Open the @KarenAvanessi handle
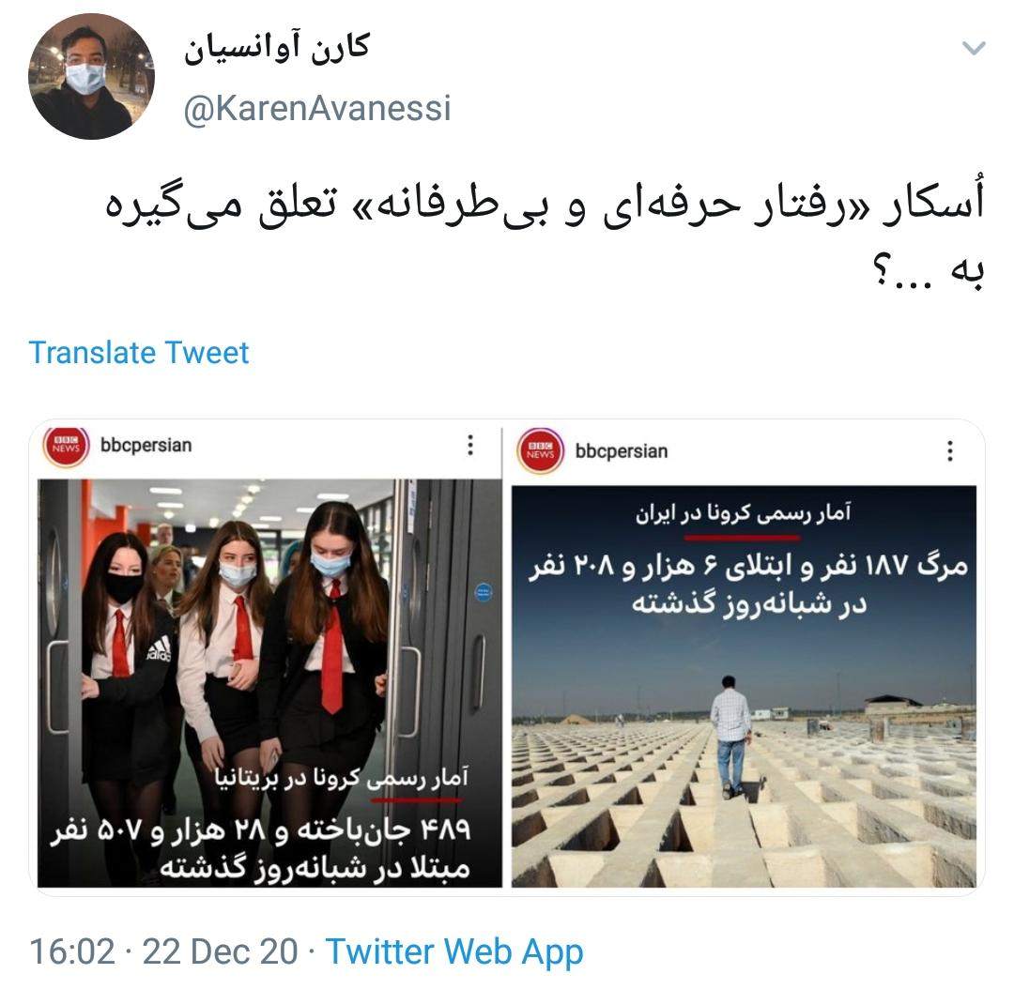This screenshot has height=989, width=1014. pos(317,108)
